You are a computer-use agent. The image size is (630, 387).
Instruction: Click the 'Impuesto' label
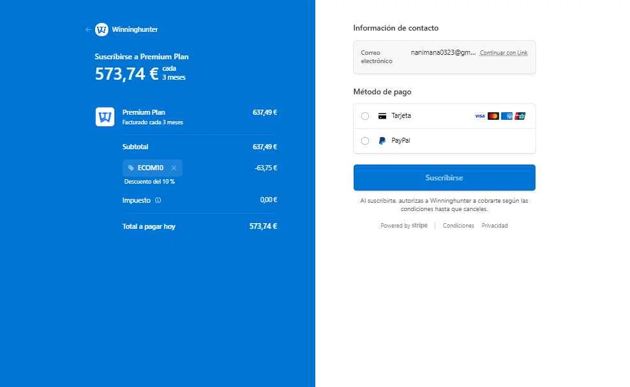(x=136, y=200)
